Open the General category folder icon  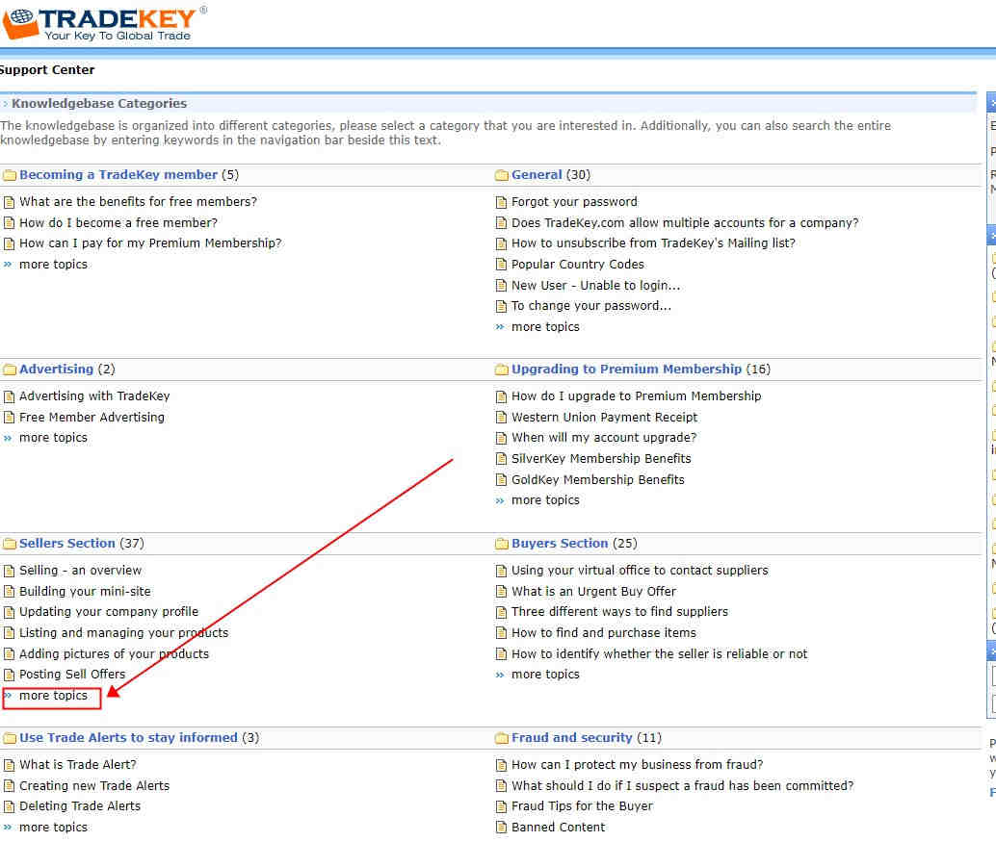click(501, 175)
